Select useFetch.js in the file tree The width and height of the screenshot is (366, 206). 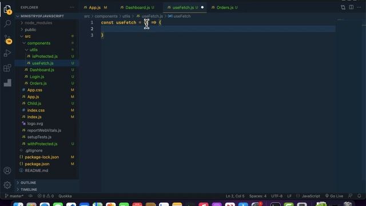click(43, 64)
